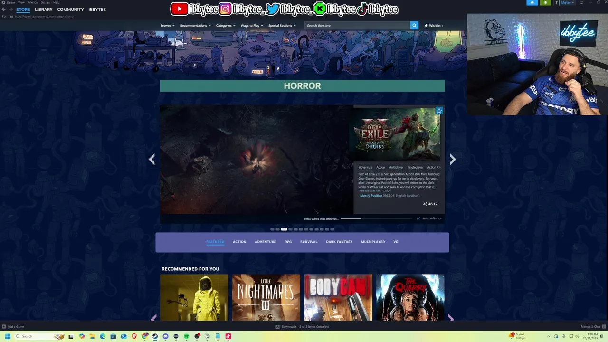This screenshot has height=342, width=608.
Task: Select the ACTION category tab
Action: point(239,242)
